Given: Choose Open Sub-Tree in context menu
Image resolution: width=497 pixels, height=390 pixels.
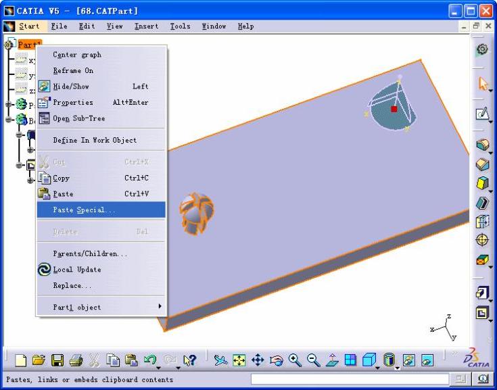Looking at the screenshot, I should [101, 118].
